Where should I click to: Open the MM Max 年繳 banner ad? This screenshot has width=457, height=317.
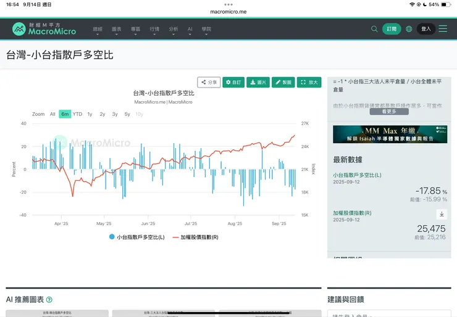pos(390,134)
